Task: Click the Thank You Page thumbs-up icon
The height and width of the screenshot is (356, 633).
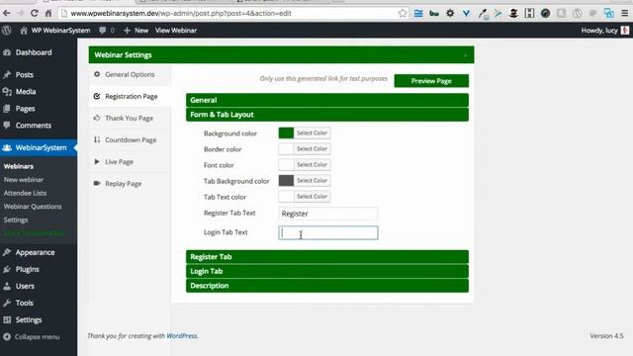Action: [x=97, y=118]
